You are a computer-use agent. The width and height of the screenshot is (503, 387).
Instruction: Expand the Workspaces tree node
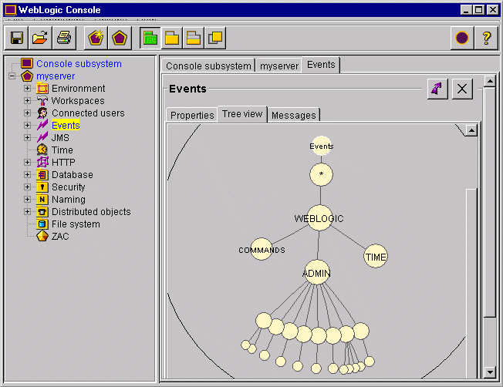click(x=27, y=100)
